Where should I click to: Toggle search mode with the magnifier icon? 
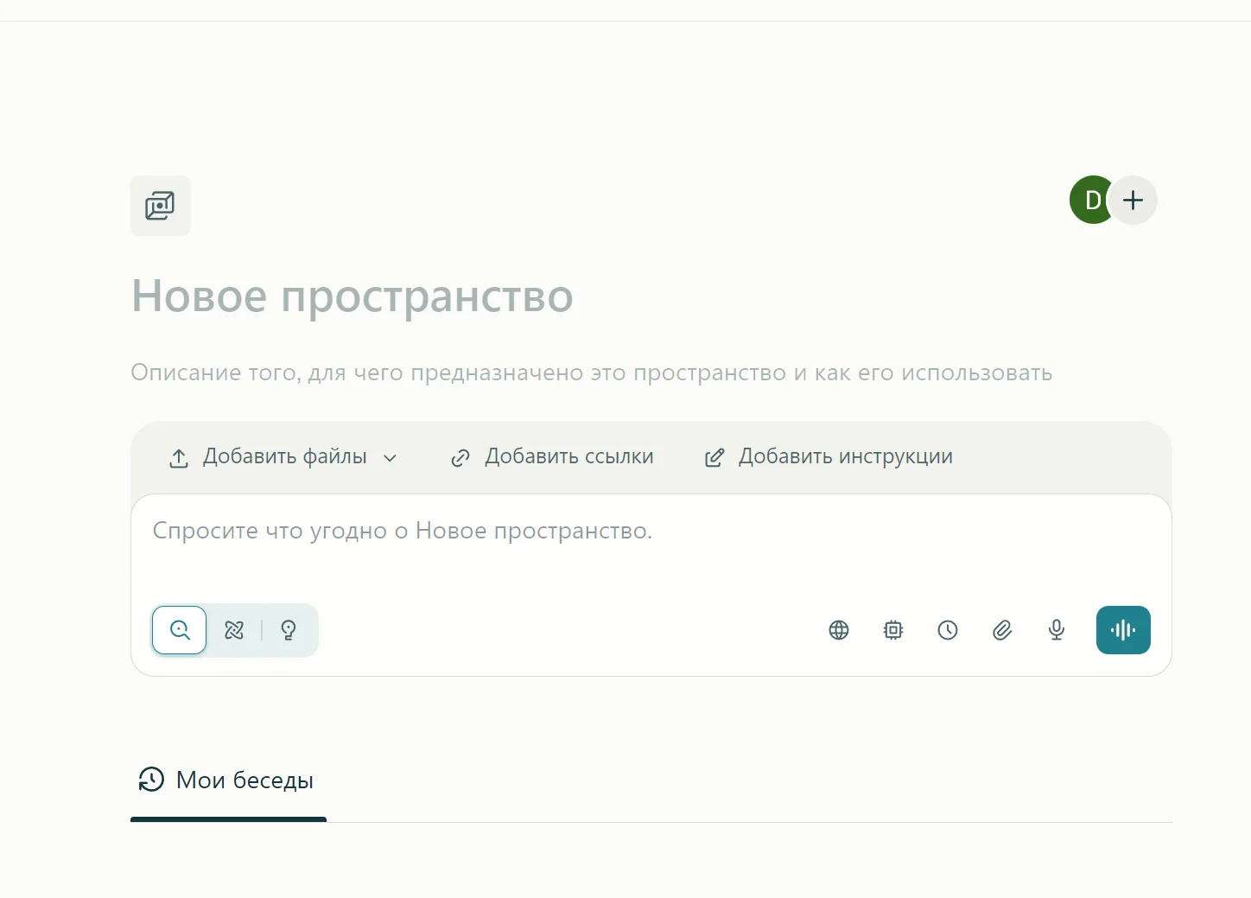click(179, 630)
